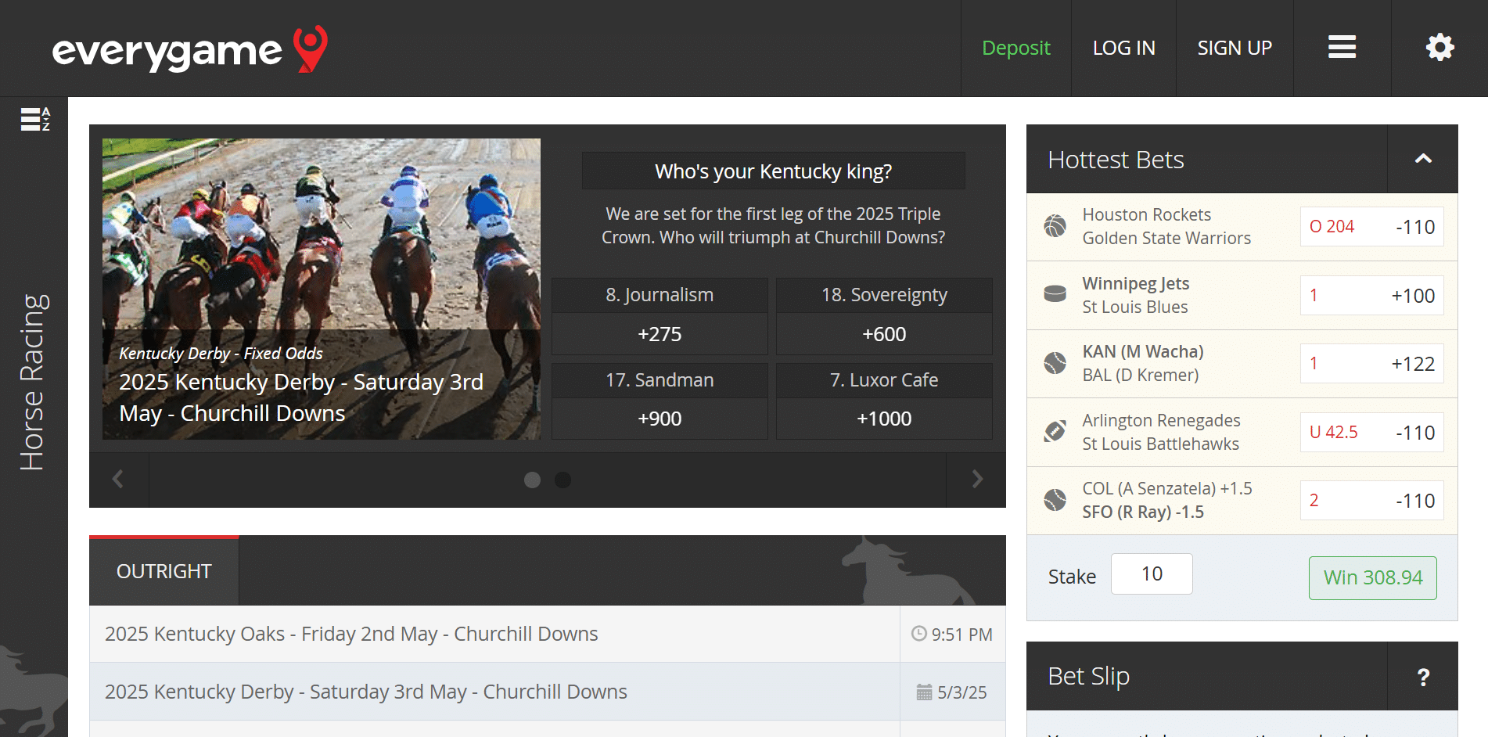Select the U 42.5 -110 odds button
This screenshot has height=737, width=1488.
click(x=1372, y=432)
